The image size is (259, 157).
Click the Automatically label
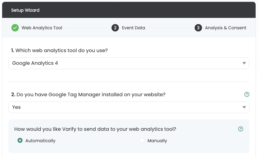pyautogui.click(x=40, y=141)
